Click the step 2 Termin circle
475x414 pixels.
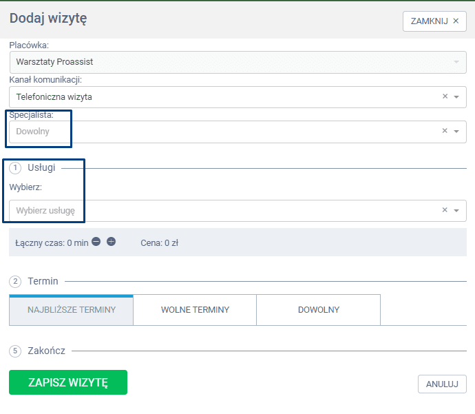pos(16,281)
